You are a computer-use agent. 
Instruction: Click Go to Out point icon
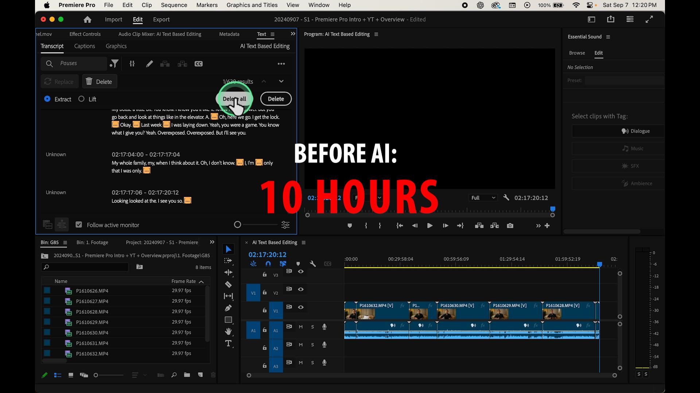point(460,226)
